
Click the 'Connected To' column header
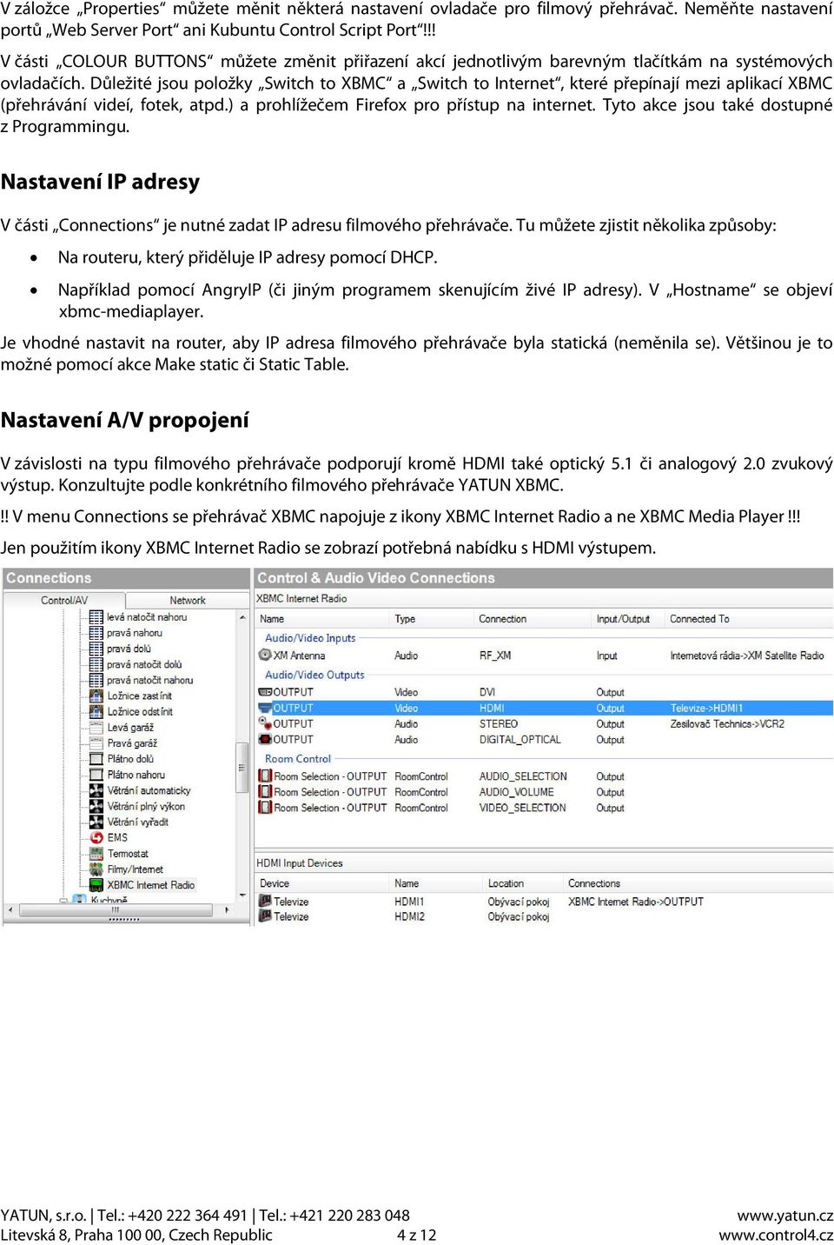tap(748, 619)
